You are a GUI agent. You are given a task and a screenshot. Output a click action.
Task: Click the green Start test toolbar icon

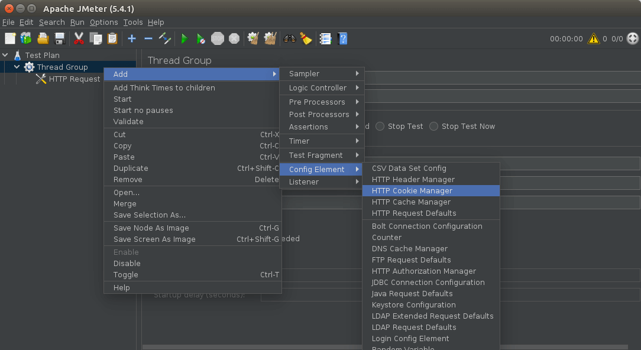184,39
